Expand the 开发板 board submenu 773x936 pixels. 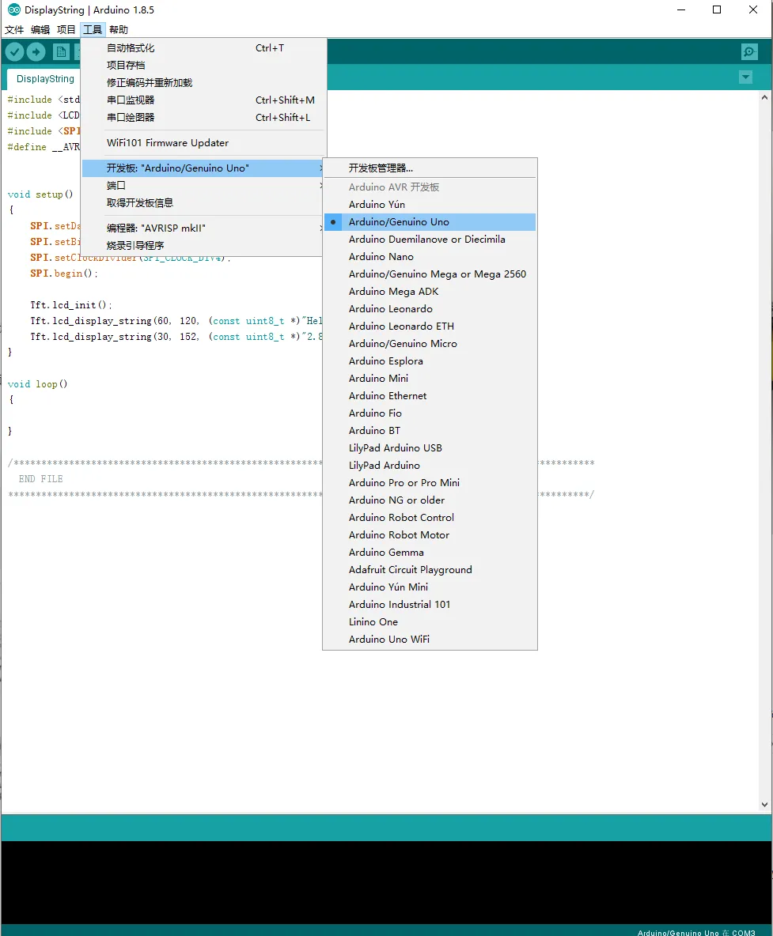point(204,168)
